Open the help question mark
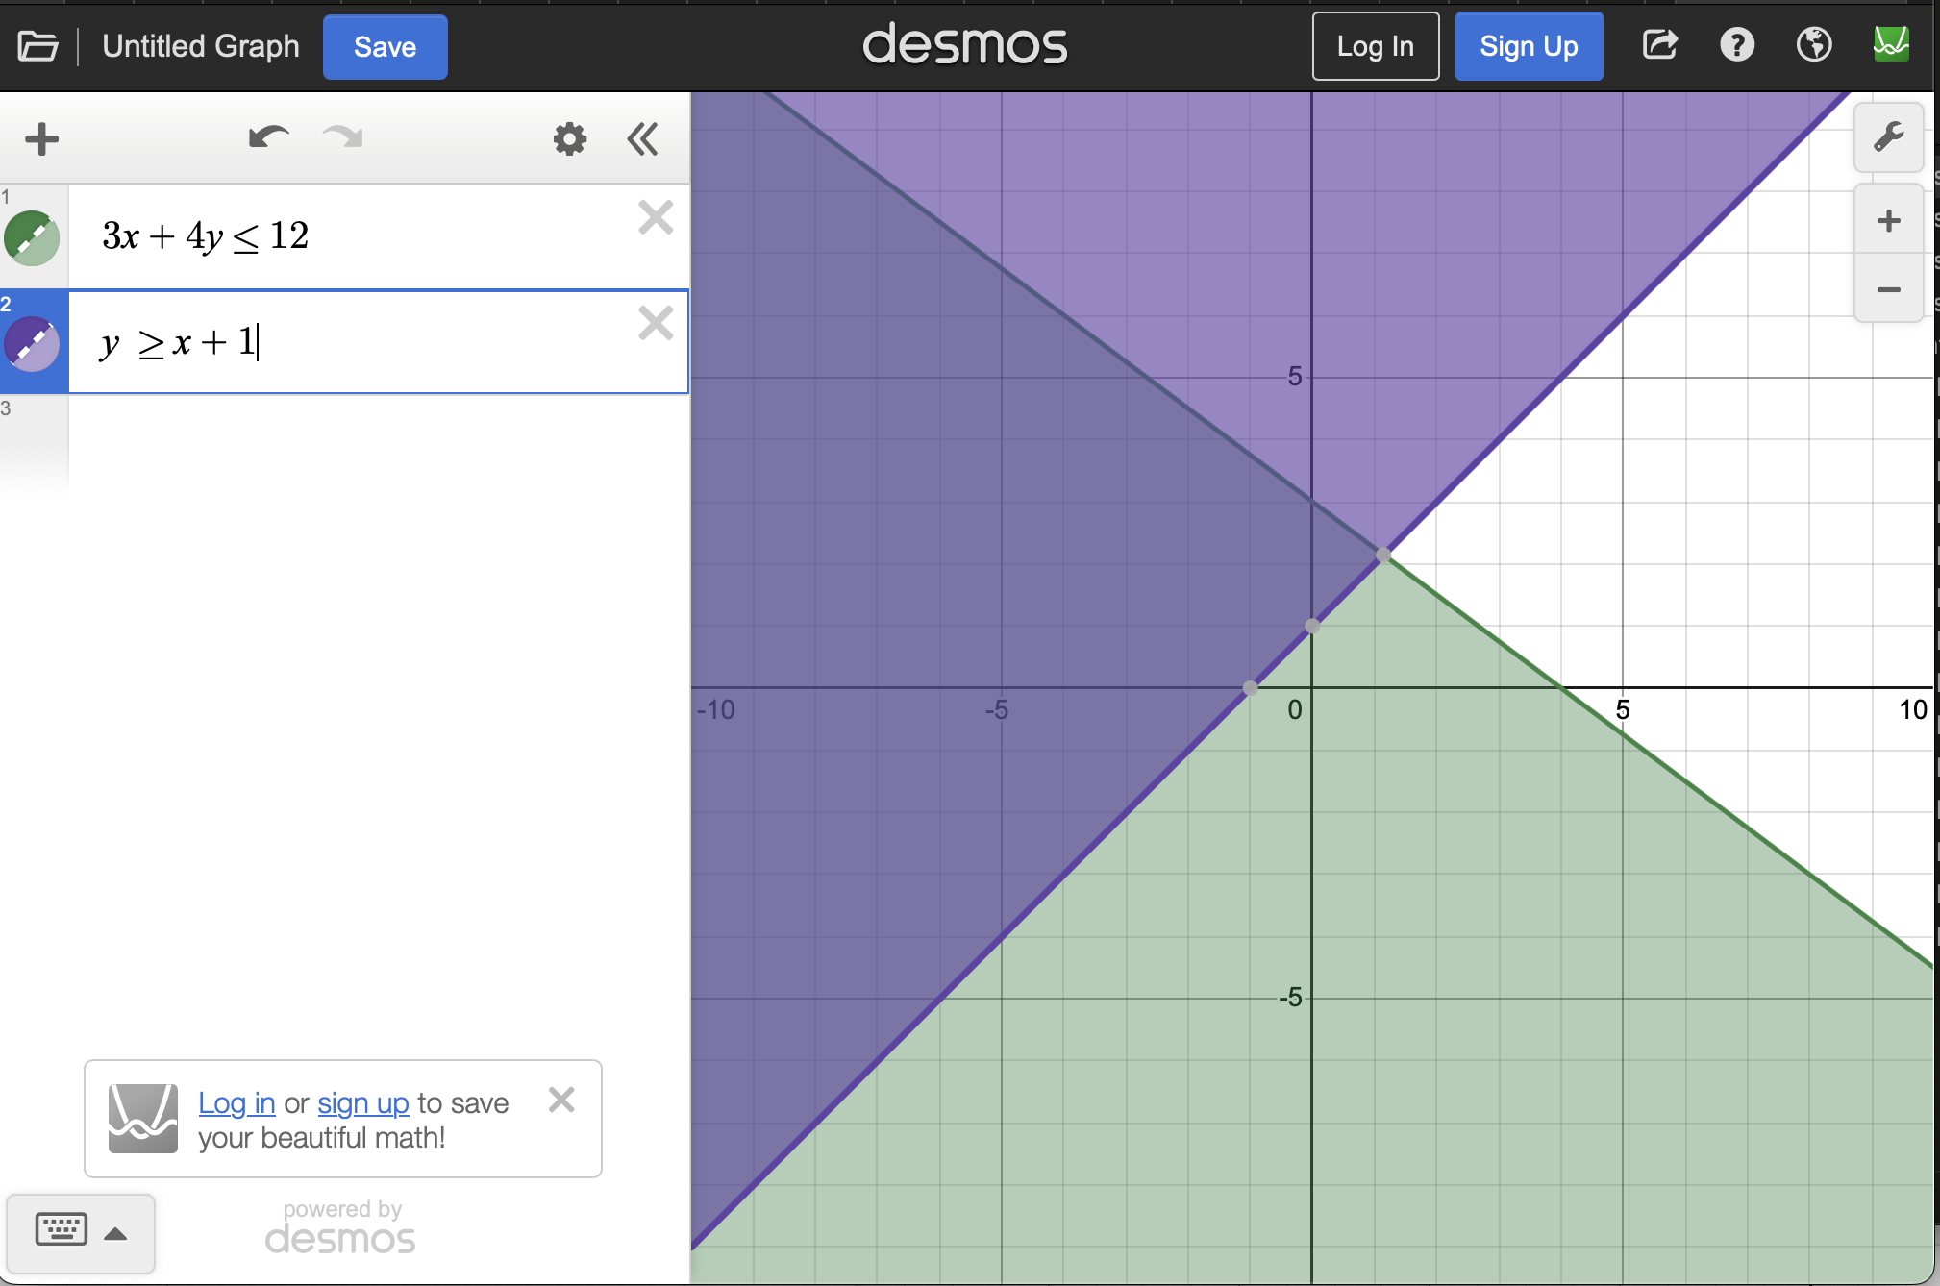 tap(1736, 45)
